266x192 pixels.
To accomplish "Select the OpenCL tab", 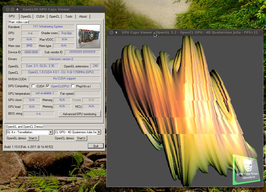I will point(54,17).
